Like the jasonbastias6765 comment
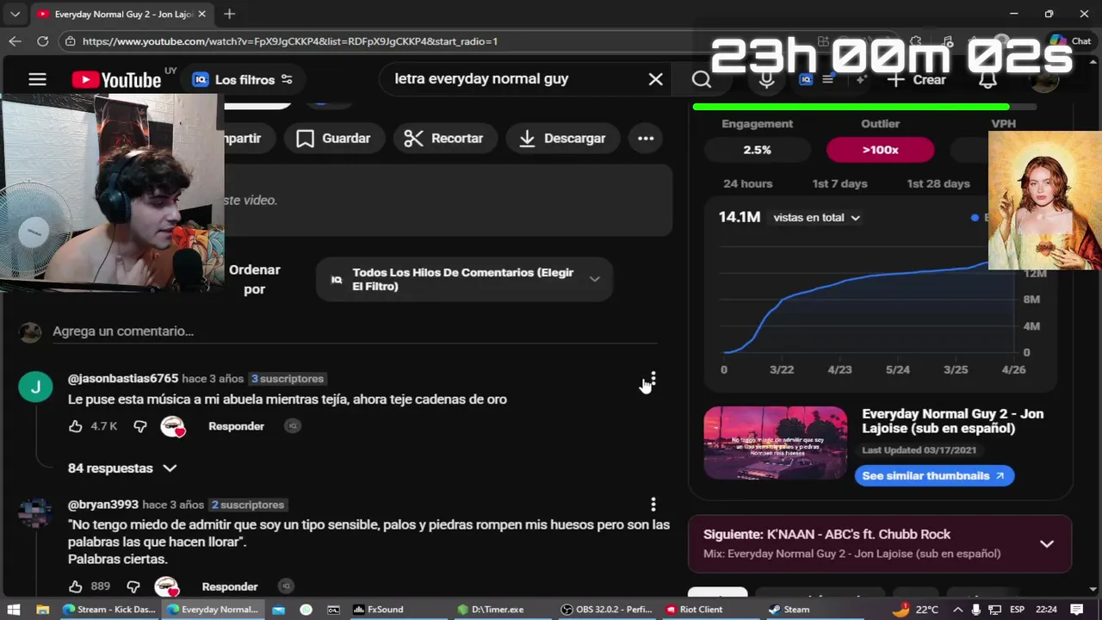This screenshot has height=620, width=1102. click(x=76, y=426)
